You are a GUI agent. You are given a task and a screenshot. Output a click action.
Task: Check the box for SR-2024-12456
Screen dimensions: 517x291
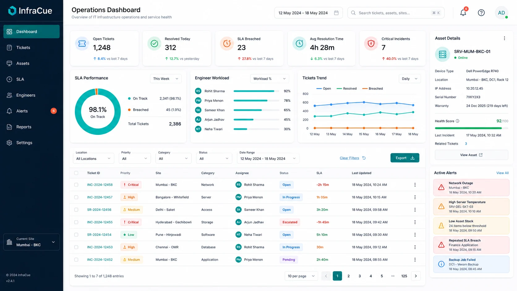point(76,210)
